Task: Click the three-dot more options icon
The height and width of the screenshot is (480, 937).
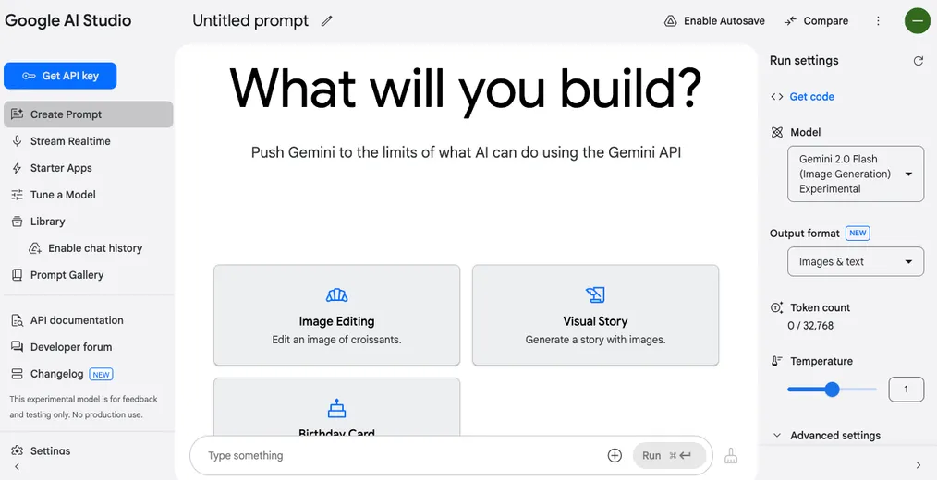Action: coord(878,21)
